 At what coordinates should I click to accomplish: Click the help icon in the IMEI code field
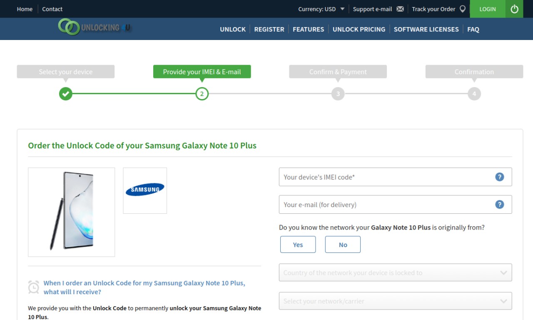(500, 177)
